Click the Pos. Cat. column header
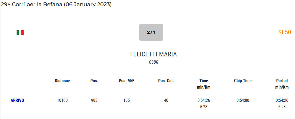The width and height of the screenshot is (295, 119). [166, 81]
